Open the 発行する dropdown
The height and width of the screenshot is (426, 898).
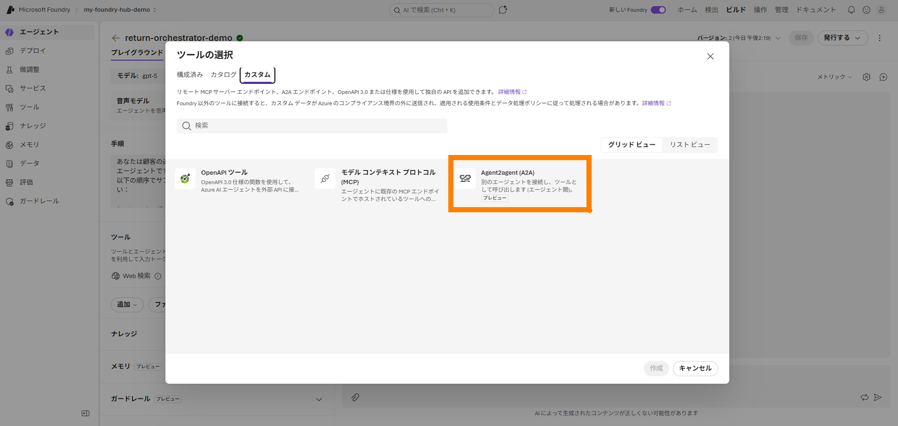click(843, 38)
